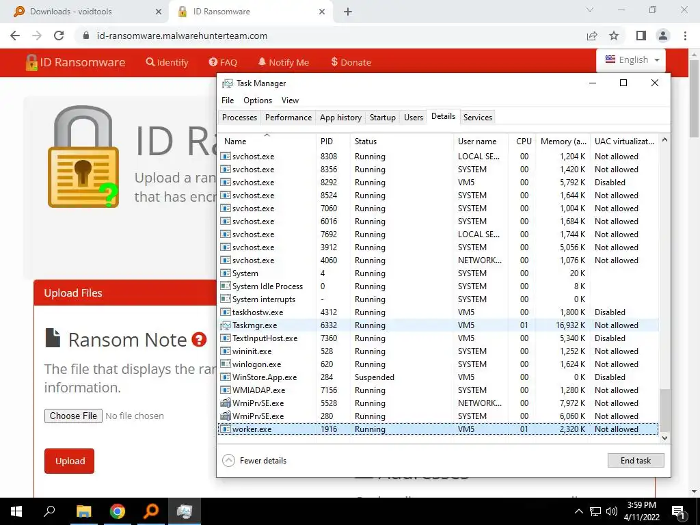Open the Task Manager File menu
This screenshot has height=525, width=700.
tap(228, 100)
